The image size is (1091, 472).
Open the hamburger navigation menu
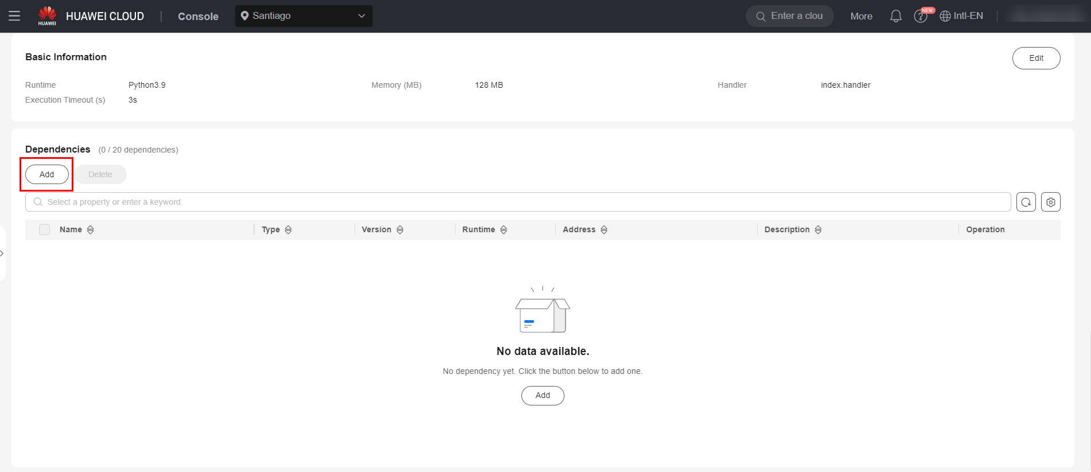[x=14, y=16]
